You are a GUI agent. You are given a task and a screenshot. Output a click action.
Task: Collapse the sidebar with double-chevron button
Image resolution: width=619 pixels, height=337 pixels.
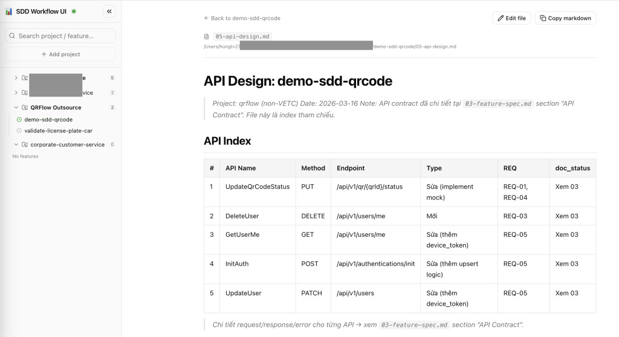[x=109, y=11]
